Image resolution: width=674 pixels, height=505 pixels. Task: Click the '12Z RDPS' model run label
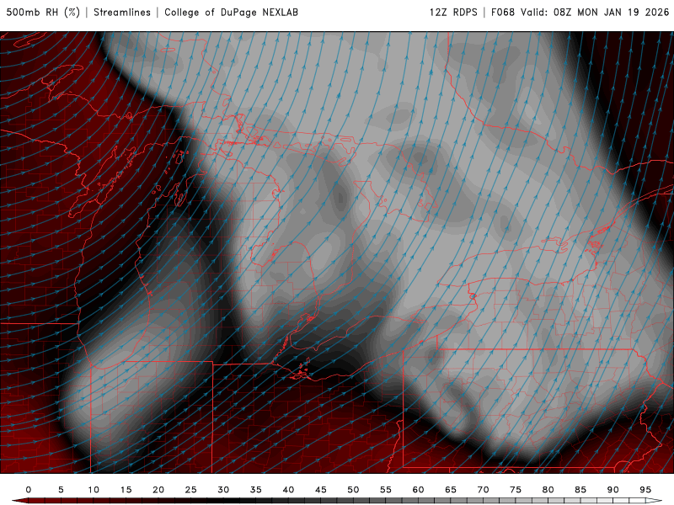tap(453, 13)
